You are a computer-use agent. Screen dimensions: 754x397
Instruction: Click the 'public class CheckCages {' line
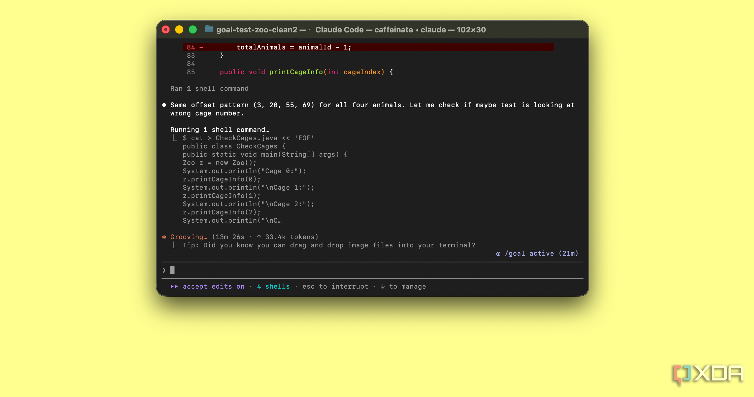coord(234,146)
